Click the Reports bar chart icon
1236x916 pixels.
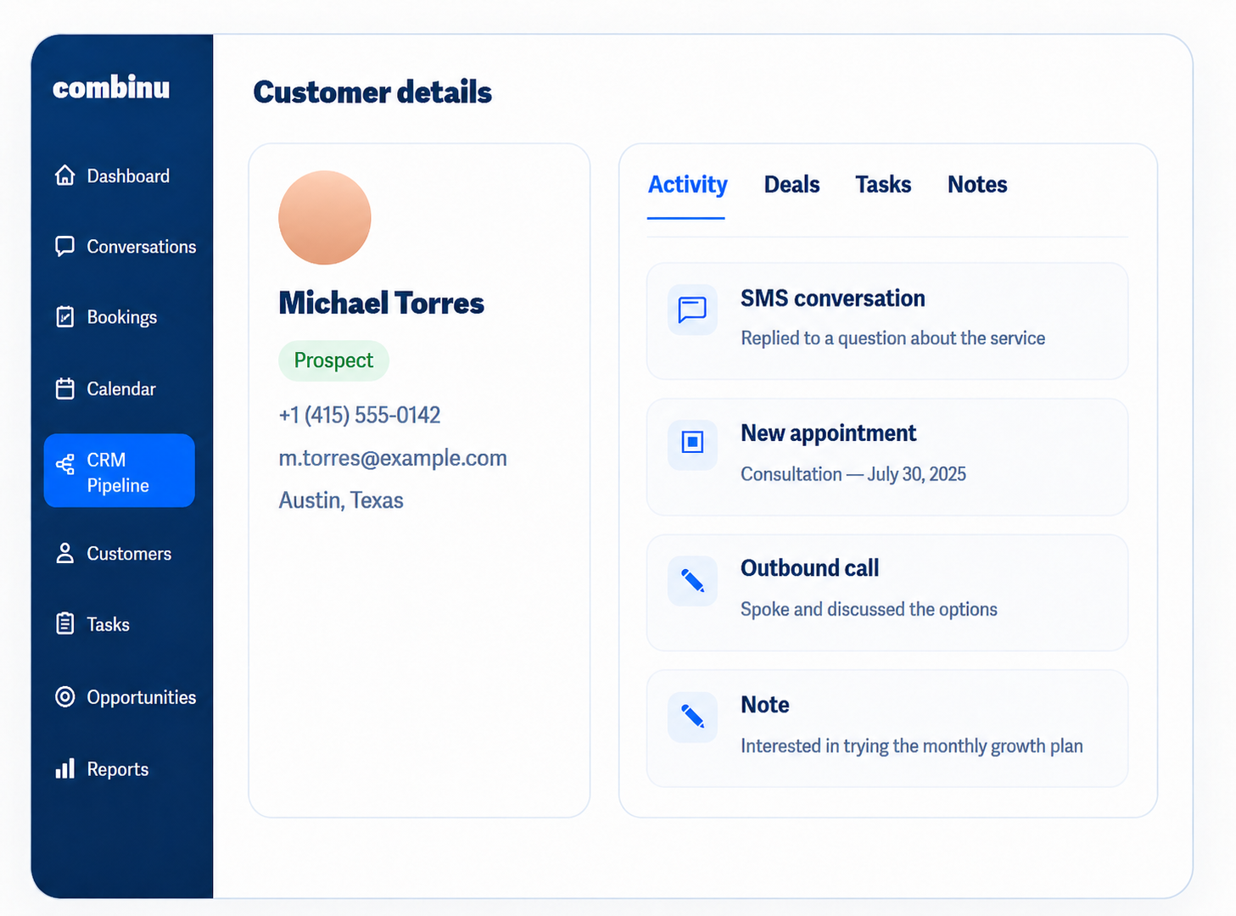pos(64,768)
